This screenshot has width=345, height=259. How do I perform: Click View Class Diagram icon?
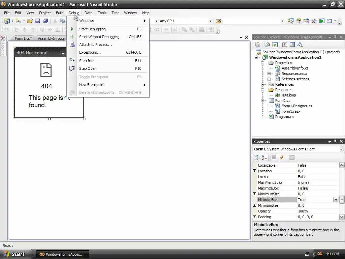300,45
